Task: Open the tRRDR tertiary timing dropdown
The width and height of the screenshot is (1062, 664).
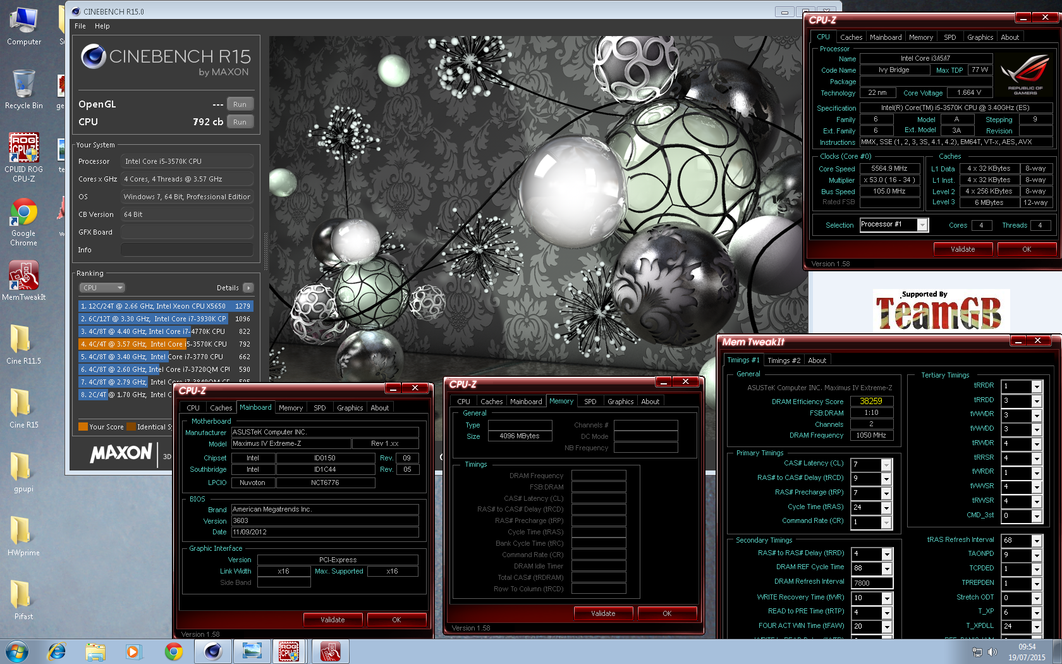Action: 1037,386
